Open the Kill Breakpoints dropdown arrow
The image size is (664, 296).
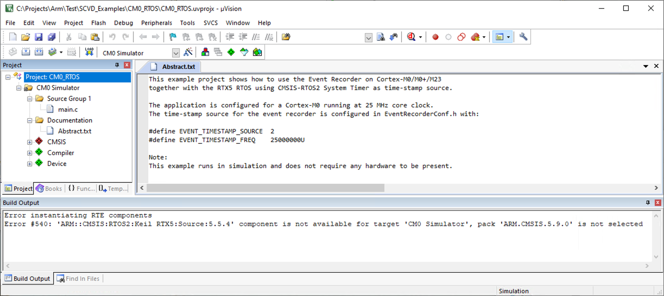coord(484,37)
